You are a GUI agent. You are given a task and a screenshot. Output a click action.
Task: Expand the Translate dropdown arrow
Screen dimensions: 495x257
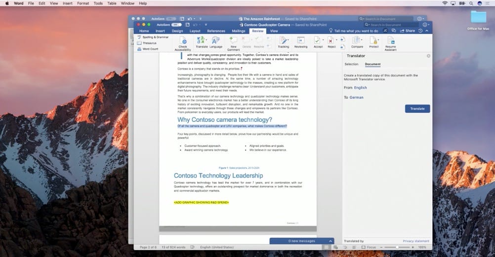point(206,40)
